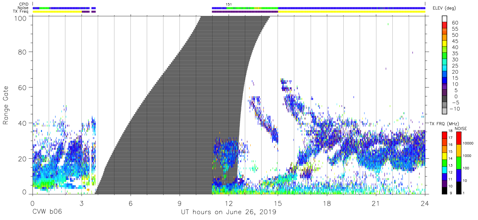The width and height of the screenshot is (478, 220).
Task: Click the '14' label in TX FRQ legend
Action: pyautogui.click(x=450, y=159)
